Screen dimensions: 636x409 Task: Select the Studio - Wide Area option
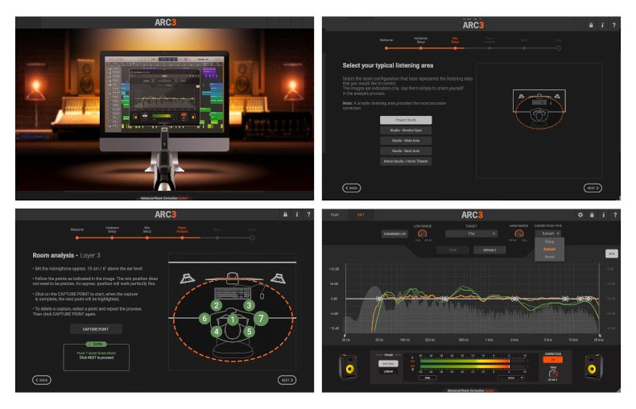coord(406,140)
